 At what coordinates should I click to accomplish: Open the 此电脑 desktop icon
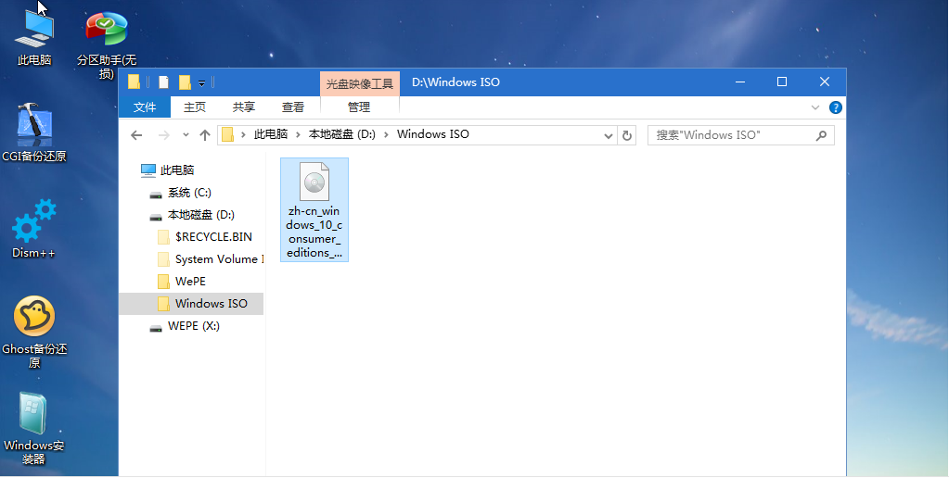point(34,36)
